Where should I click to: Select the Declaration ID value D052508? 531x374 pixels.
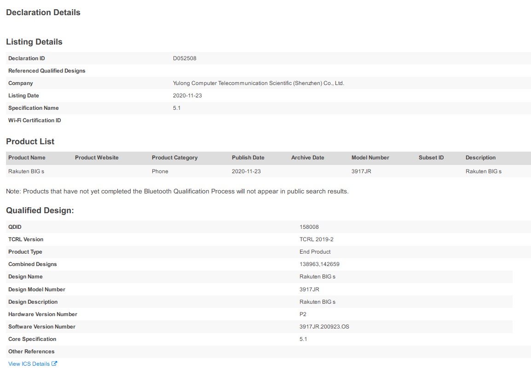tap(185, 58)
